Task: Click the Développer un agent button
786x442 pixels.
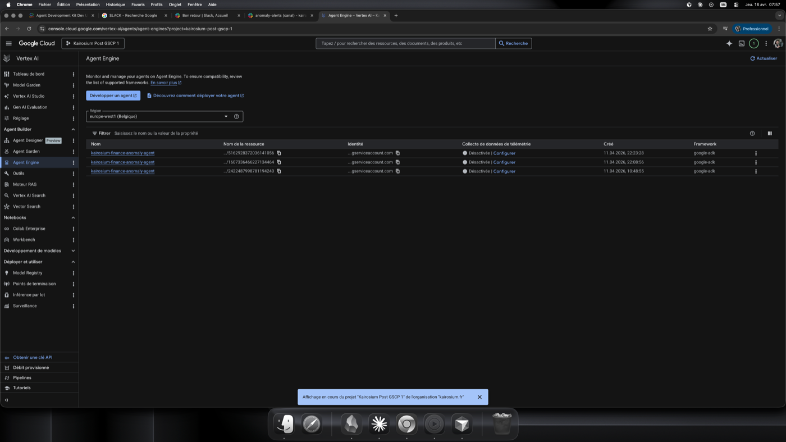Action: [113, 95]
